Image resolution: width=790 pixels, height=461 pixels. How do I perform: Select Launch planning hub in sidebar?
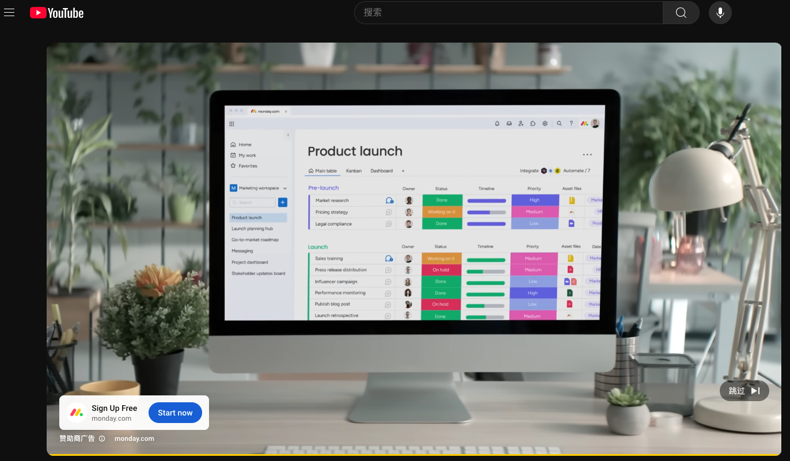[252, 228]
